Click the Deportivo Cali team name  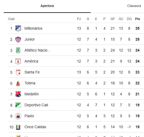pos(36,105)
